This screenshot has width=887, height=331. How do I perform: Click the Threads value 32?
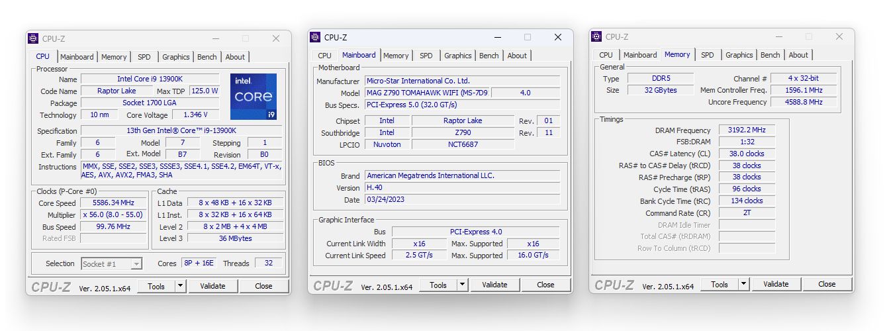(268, 263)
